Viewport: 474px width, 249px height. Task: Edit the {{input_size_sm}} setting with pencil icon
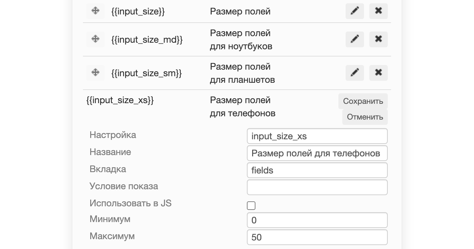pyautogui.click(x=355, y=73)
